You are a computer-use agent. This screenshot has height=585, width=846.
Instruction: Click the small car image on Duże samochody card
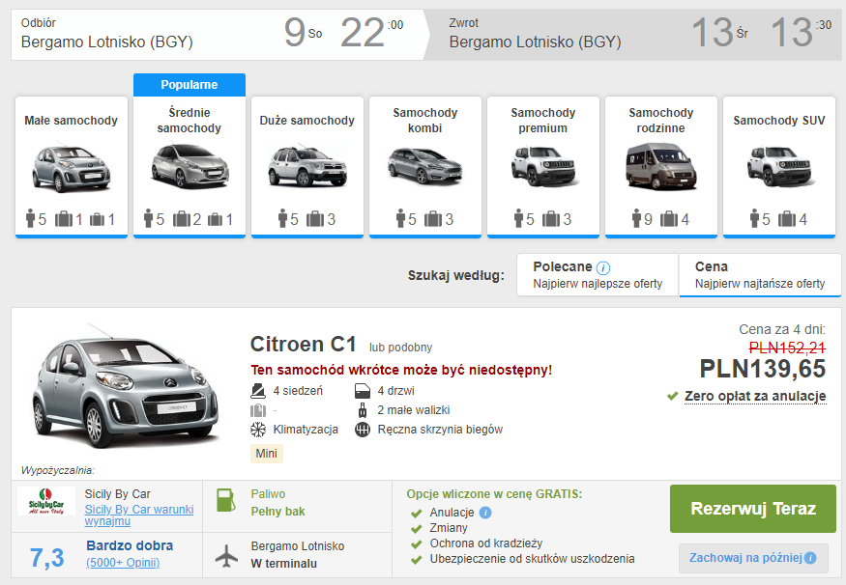[x=307, y=166]
